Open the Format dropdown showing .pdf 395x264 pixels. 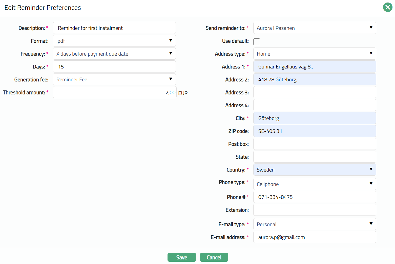click(x=114, y=41)
